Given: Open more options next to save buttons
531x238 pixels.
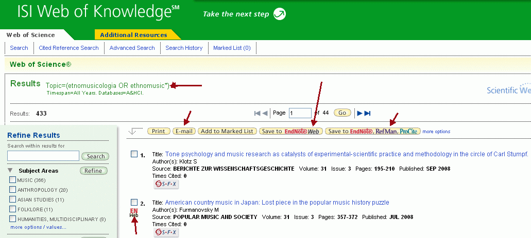Looking at the screenshot, I should [436, 132].
